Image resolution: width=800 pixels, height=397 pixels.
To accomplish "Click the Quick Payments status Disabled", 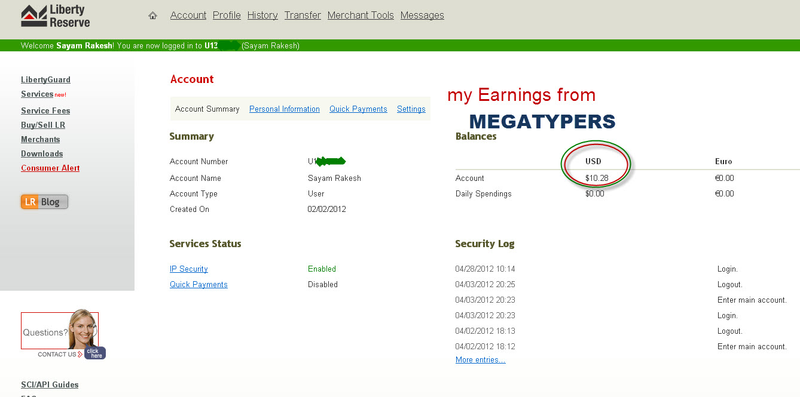I will click(323, 284).
